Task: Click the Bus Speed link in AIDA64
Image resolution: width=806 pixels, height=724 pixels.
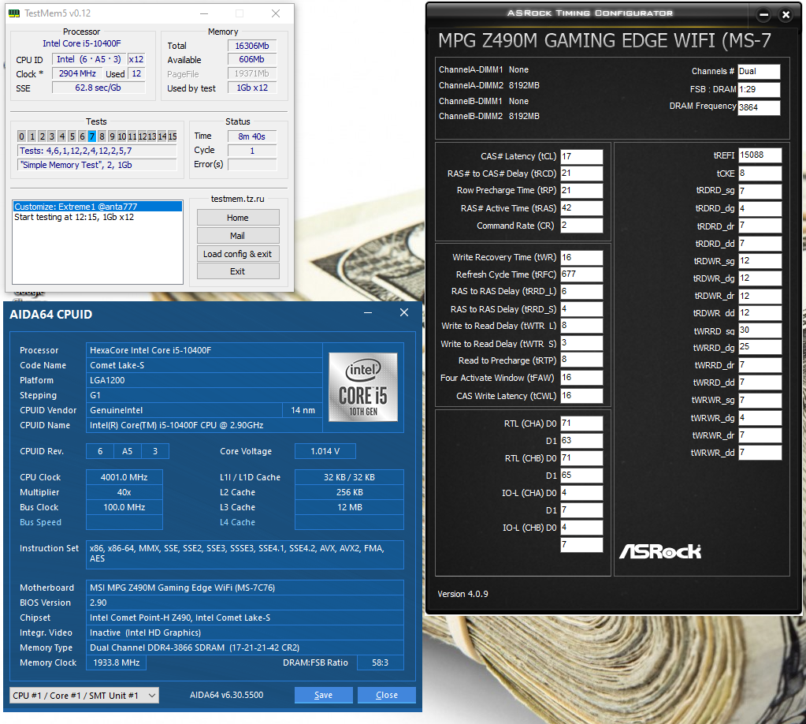Action: pyautogui.click(x=41, y=522)
